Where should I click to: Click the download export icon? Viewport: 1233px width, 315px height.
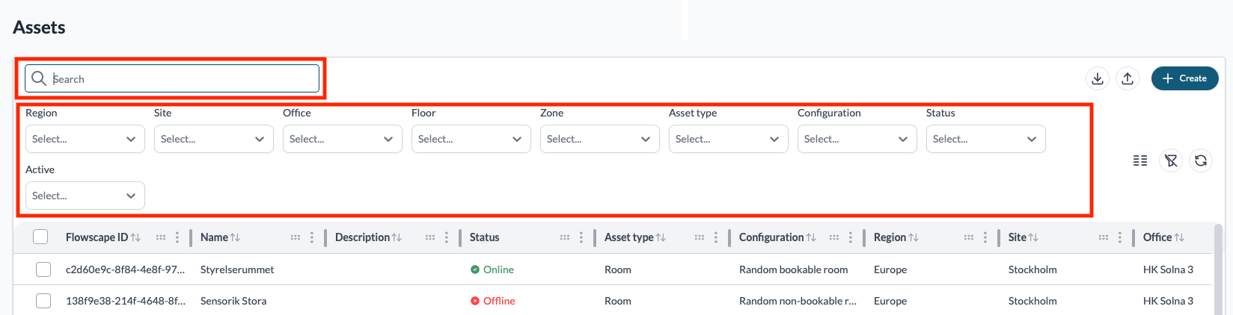click(x=1098, y=78)
